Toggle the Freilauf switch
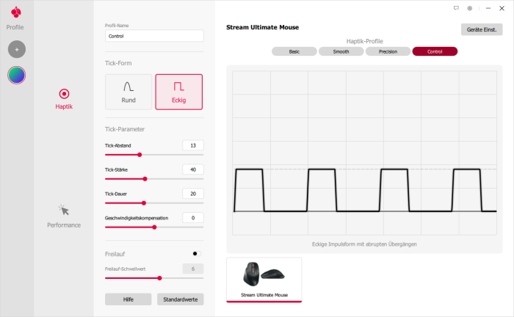This screenshot has height=317, width=514. pos(196,253)
